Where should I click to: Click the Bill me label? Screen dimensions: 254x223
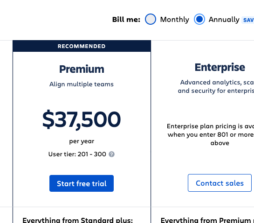pos(126,20)
